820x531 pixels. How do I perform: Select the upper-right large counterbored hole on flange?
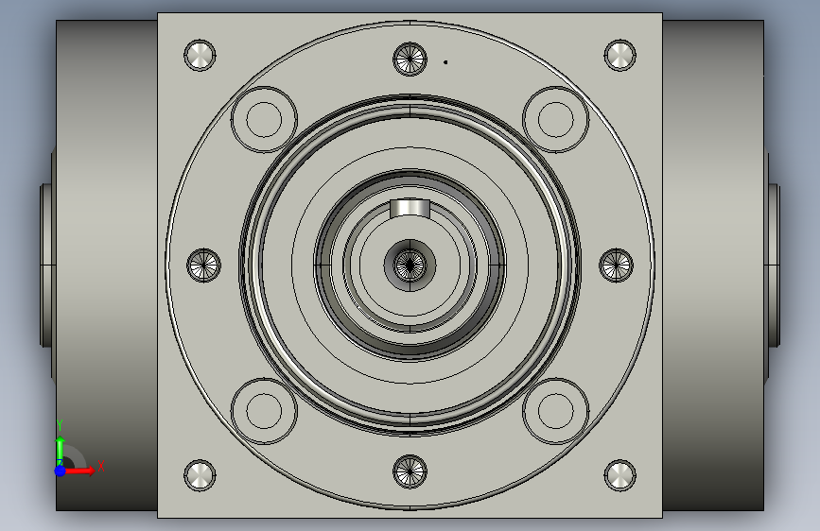coord(556,120)
